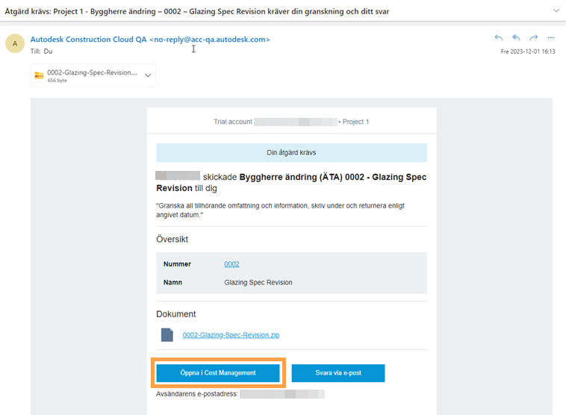Image resolution: width=566 pixels, height=415 pixels.
Task: Click the 'Dokument' heading
Action: [x=176, y=314]
